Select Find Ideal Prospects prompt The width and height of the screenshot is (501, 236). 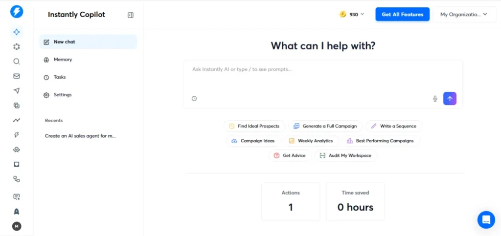(254, 126)
